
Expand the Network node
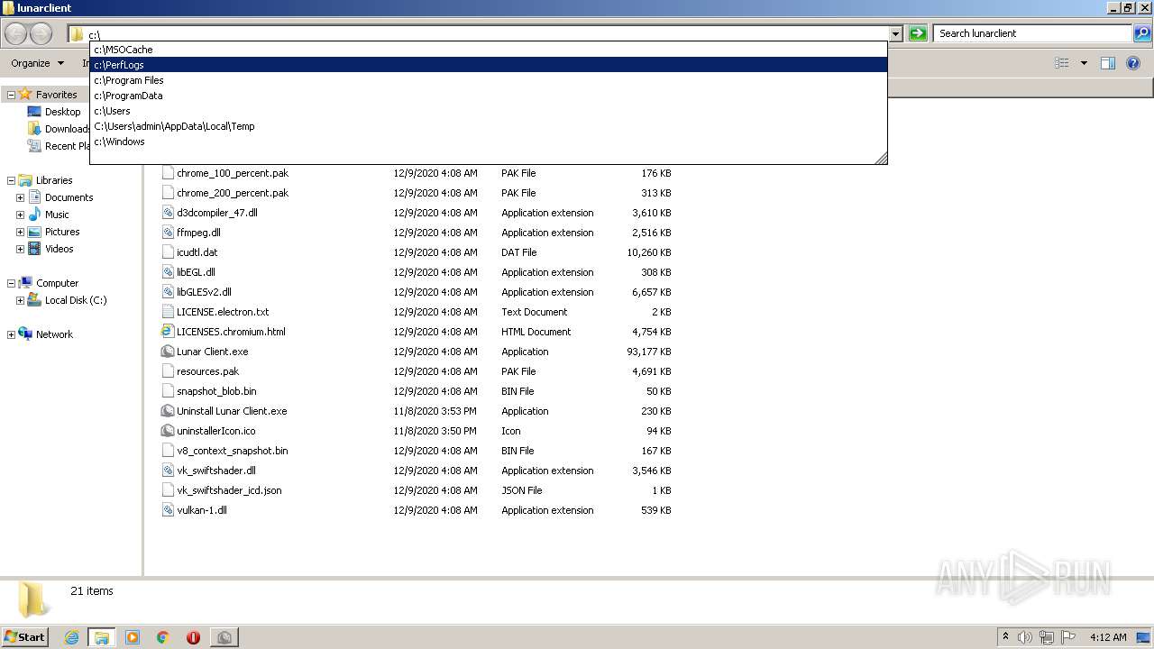click(x=11, y=334)
